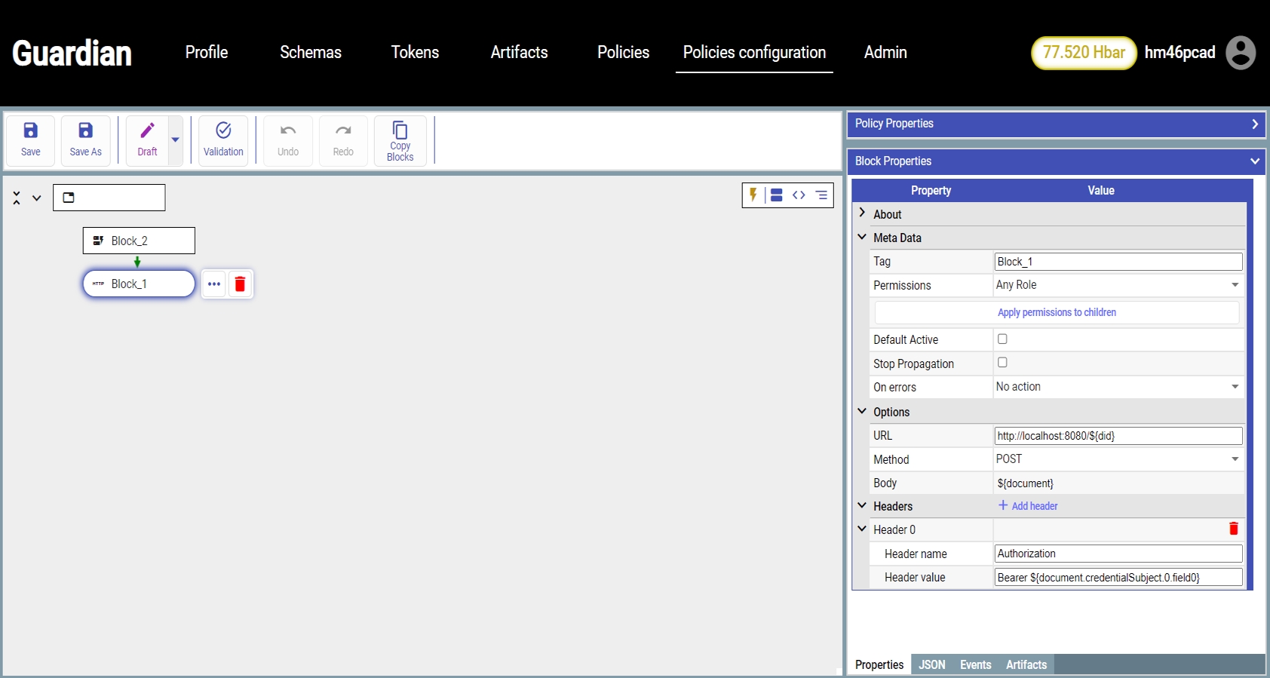Click the lightning bolt events view icon
The image size is (1270, 678).
click(753, 195)
